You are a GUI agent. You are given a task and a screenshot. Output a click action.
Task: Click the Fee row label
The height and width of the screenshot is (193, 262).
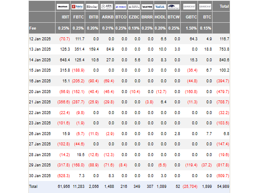coord(34,28)
